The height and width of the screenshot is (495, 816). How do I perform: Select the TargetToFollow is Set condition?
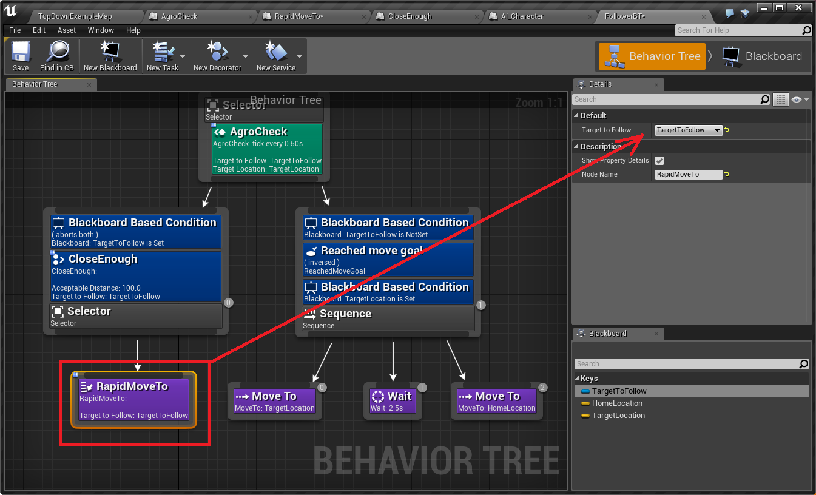tap(136, 232)
